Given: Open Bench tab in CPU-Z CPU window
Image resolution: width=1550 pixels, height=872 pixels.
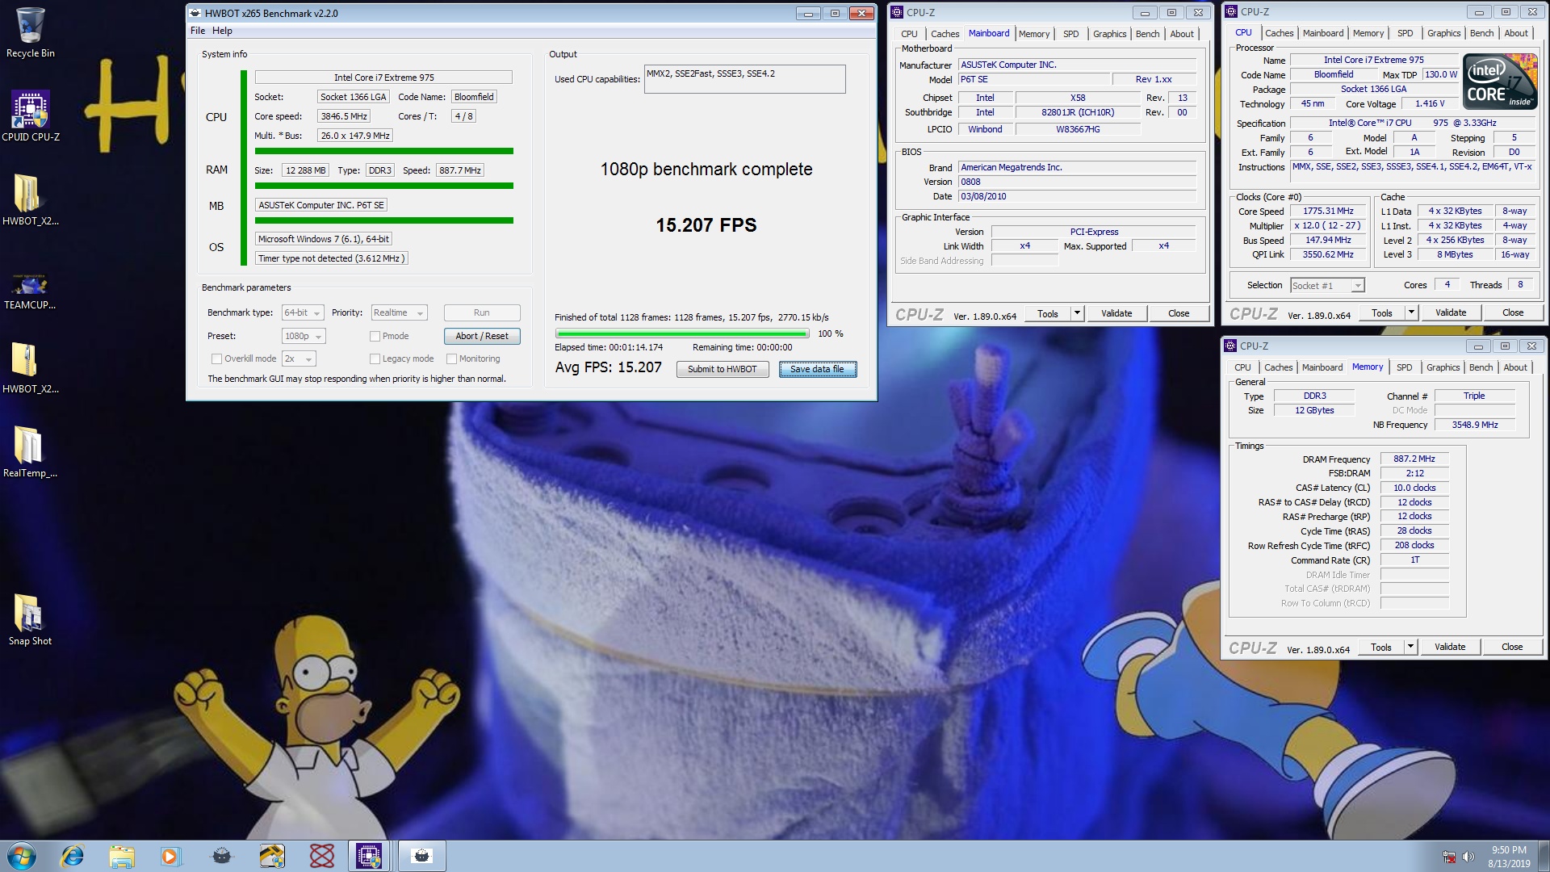Looking at the screenshot, I should pyautogui.click(x=1481, y=33).
